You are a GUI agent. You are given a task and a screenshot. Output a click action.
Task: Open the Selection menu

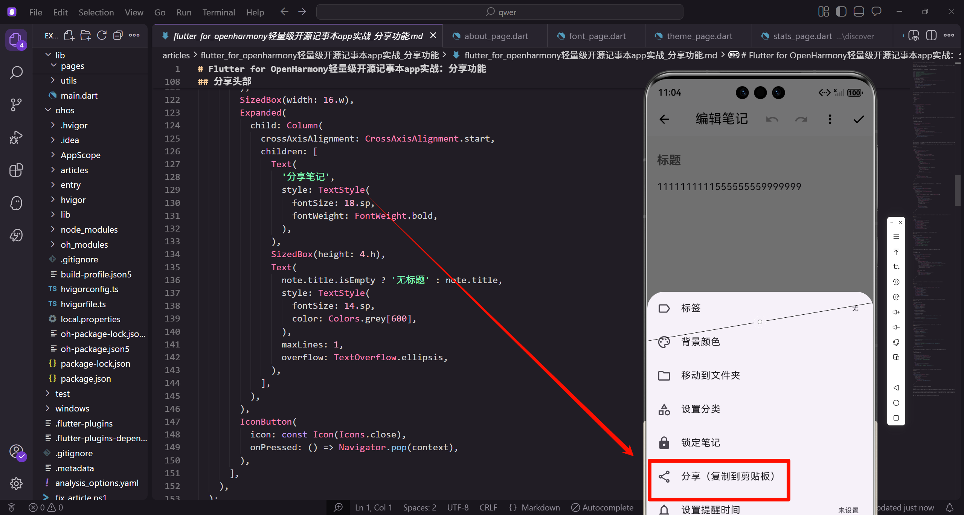[96, 12]
